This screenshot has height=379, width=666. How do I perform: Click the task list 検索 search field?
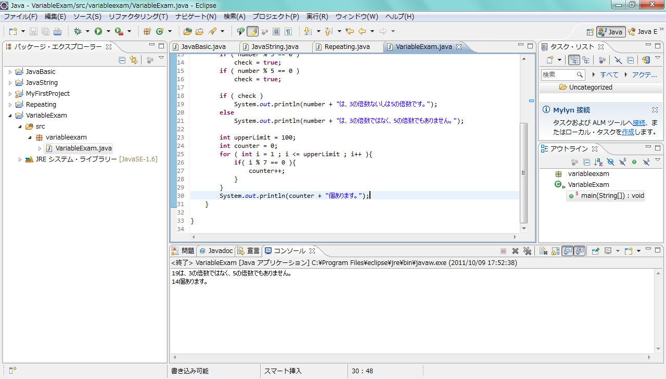[559, 75]
